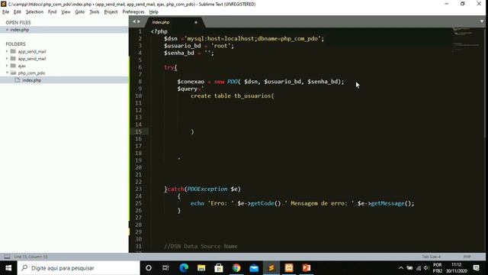Click the echo 'Erro:' line

303,203
